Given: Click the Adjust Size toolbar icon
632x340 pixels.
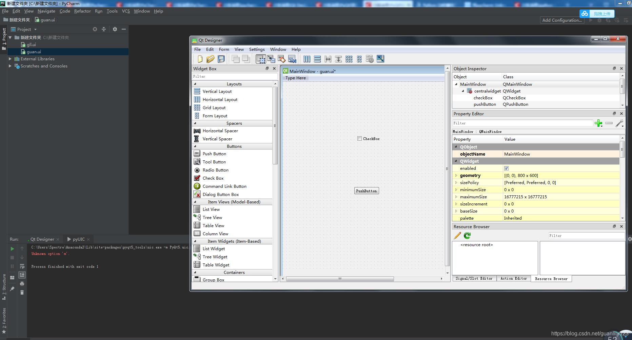Looking at the screenshot, I should 380,59.
